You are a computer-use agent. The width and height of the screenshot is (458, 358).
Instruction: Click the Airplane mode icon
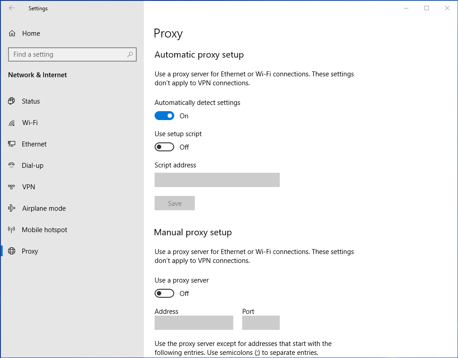11,208
